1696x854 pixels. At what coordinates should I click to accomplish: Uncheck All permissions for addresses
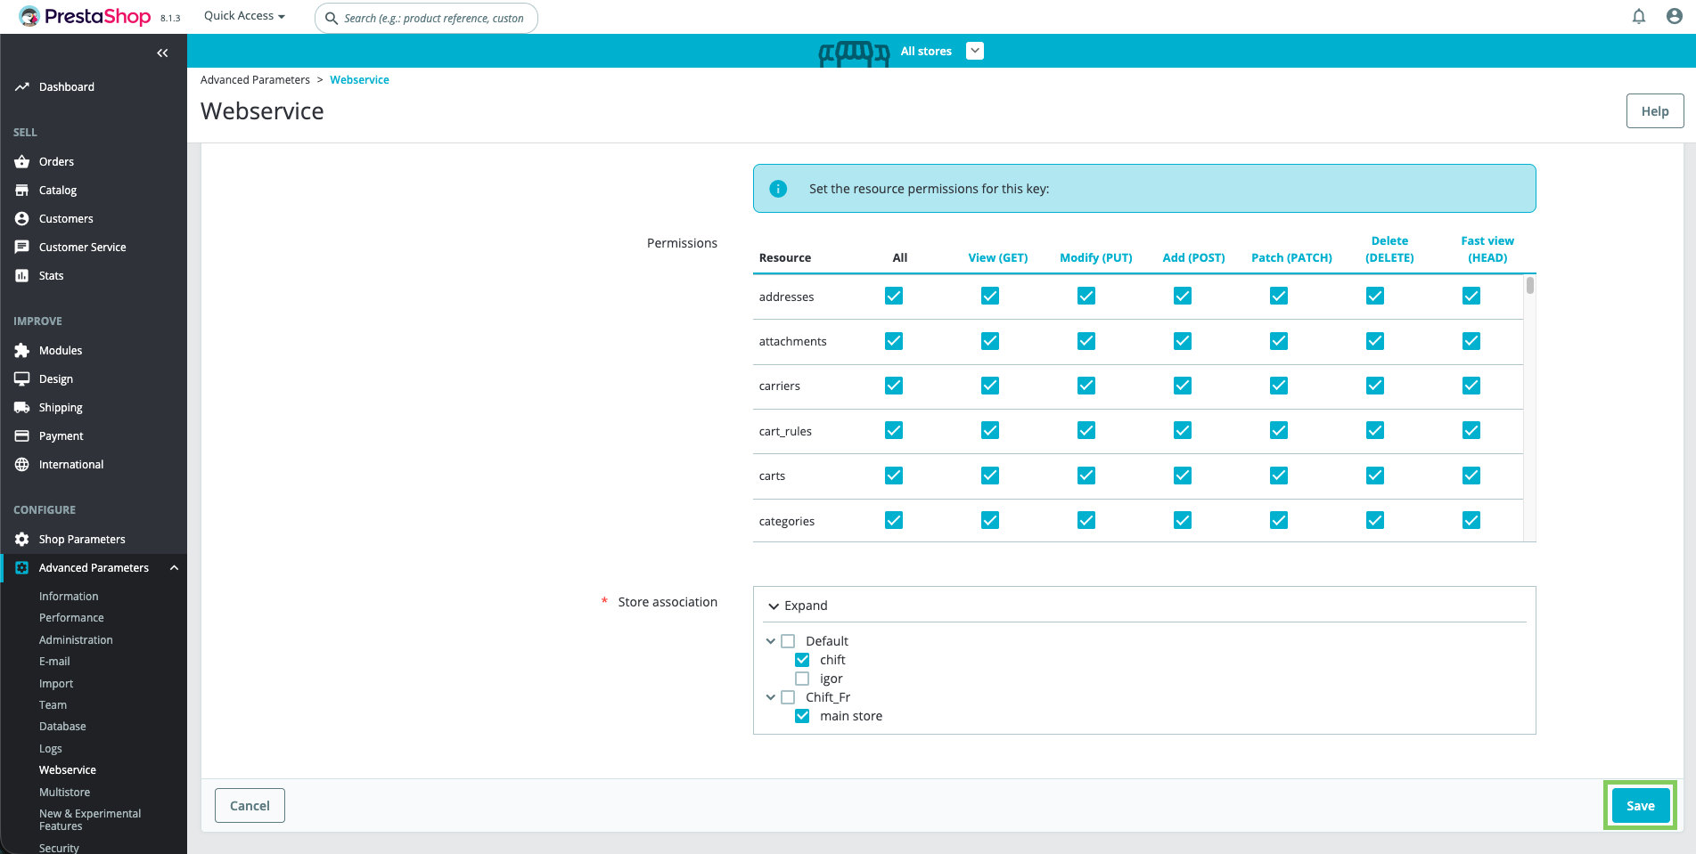pyautogui.click(x=894, y=296)
